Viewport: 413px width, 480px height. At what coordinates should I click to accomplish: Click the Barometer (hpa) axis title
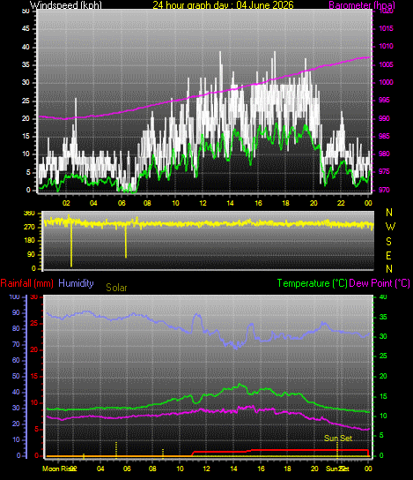362,5
